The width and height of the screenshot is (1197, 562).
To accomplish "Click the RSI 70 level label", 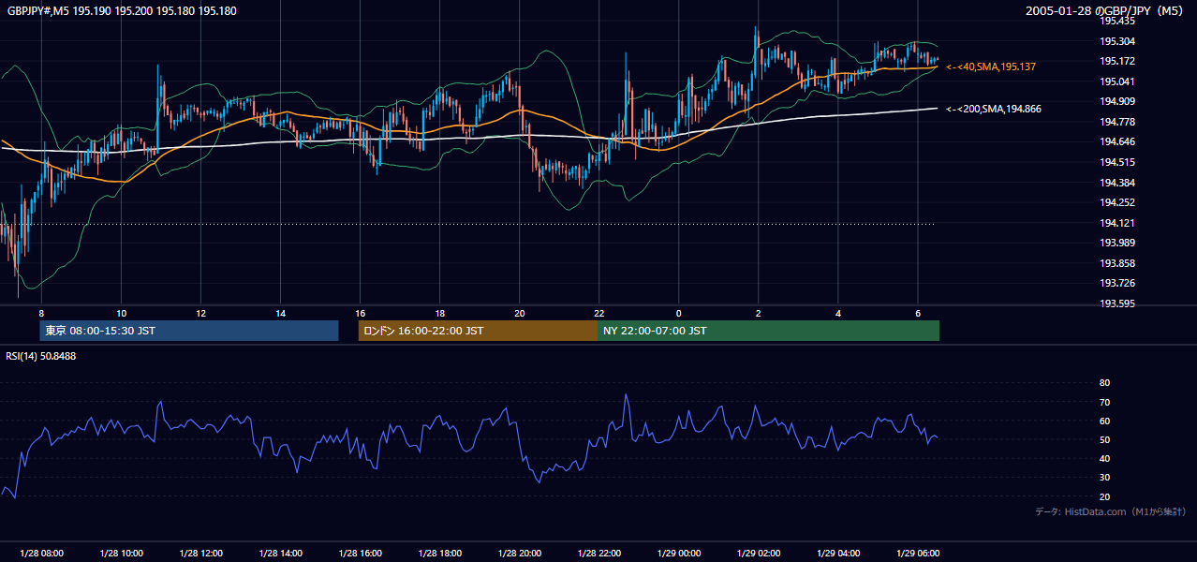I will [1104, 402].
